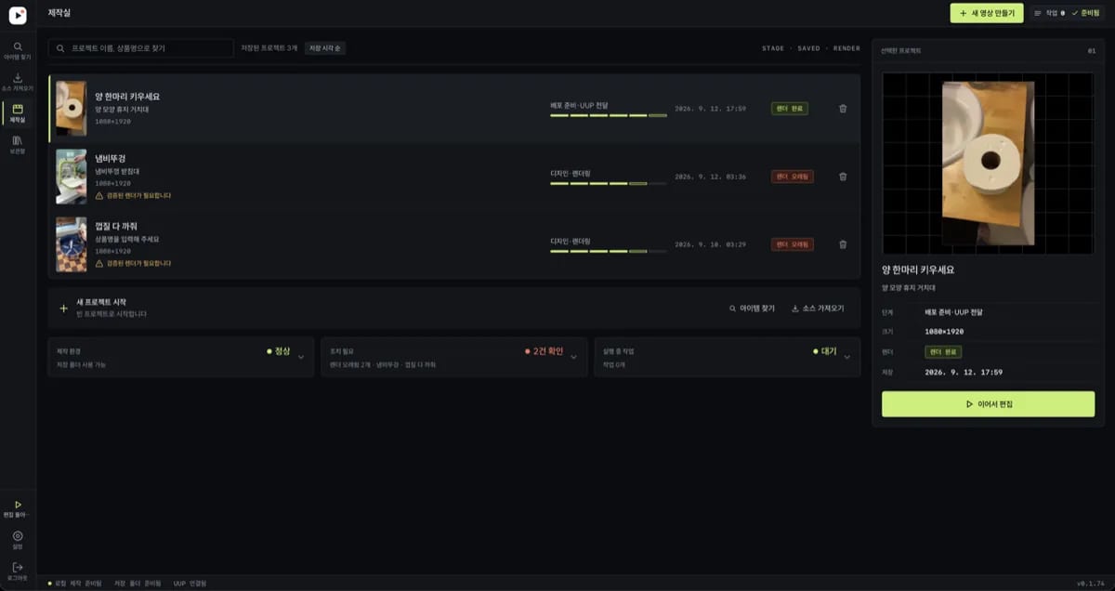
Task: Open 소스 가져오기 in the left sidebar
Action: pos(18,82)
